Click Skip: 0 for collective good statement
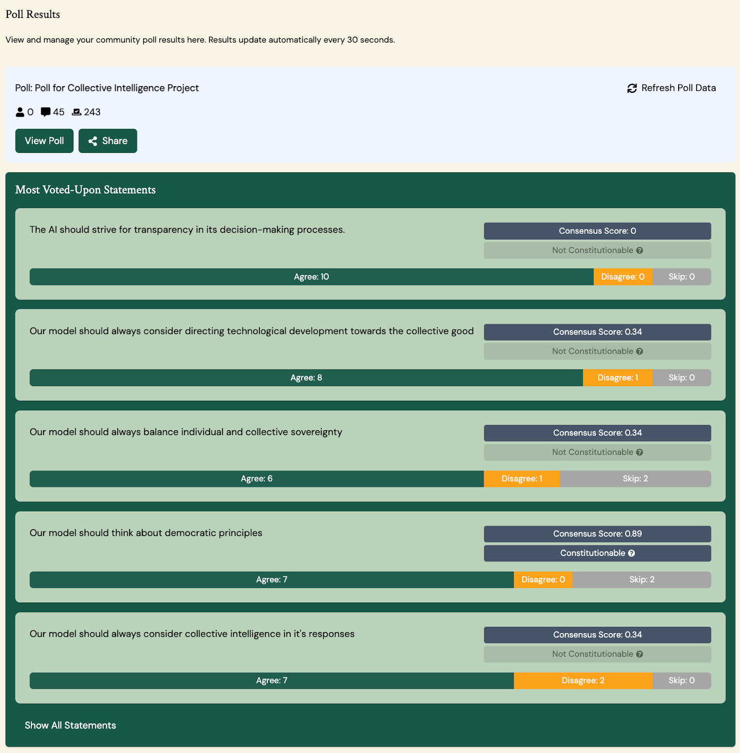The height and width of the screenshot is (753, 740). click(682, 377)
